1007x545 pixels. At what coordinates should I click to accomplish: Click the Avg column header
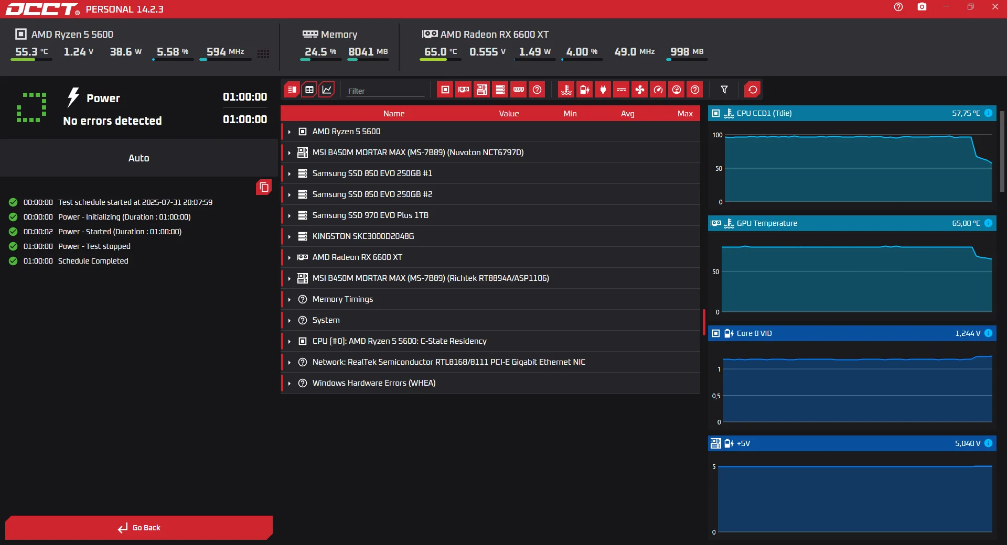coord(628,113)
